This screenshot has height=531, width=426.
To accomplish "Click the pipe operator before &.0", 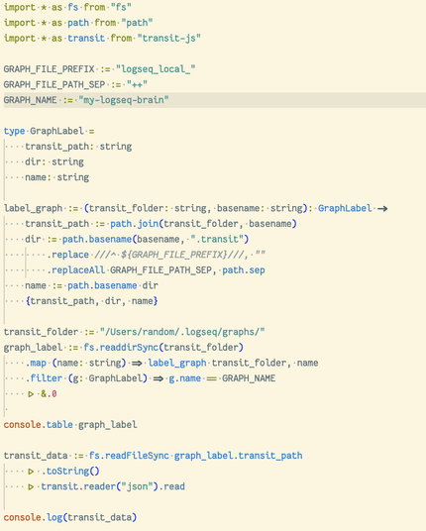I will click(31, 394).
